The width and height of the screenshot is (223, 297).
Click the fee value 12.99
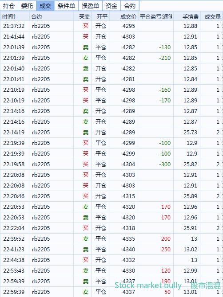[x=191, y=270]
